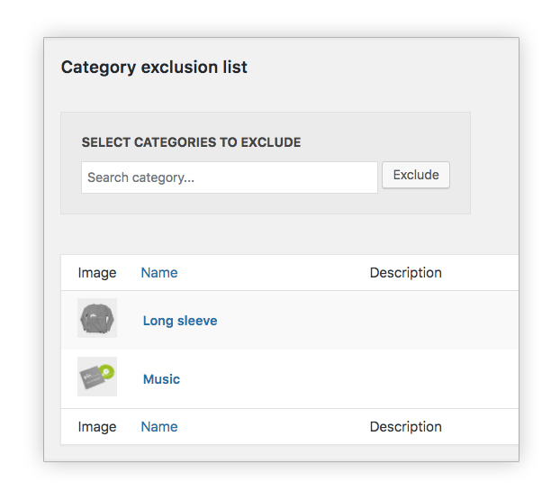Click the Name link in table footer
The height and width of the screenshot is (491, 542).
pyautogui.click(x=159, y=427)
